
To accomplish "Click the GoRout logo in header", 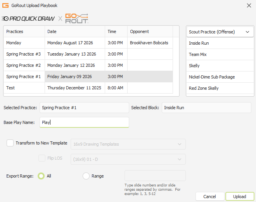I will click(x=76, y=18).
